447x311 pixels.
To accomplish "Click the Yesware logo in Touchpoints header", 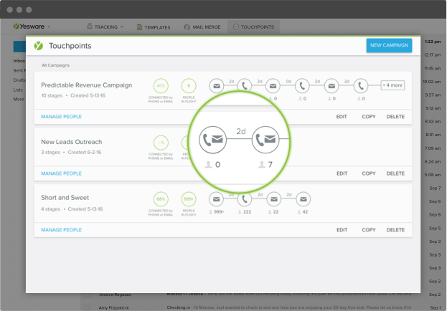I will [39, 46].
